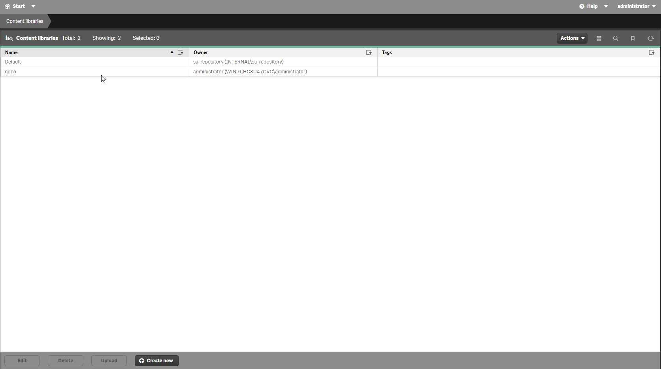Viewport: 661px width, 369px height.
Task: Refresh the content libraries list
Action: 650,38
